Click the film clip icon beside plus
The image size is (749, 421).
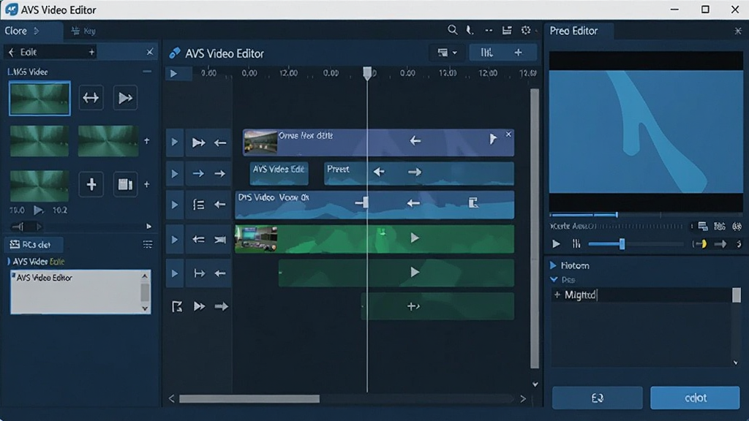click(x=125, y=184)
